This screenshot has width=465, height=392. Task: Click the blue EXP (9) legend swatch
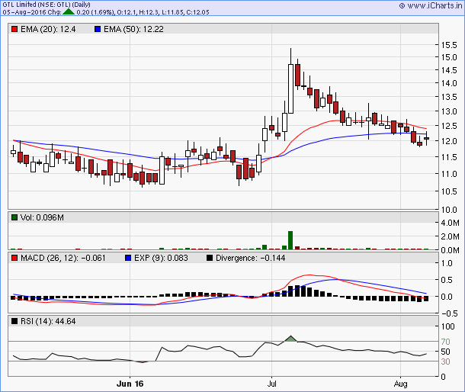point(128,258)
